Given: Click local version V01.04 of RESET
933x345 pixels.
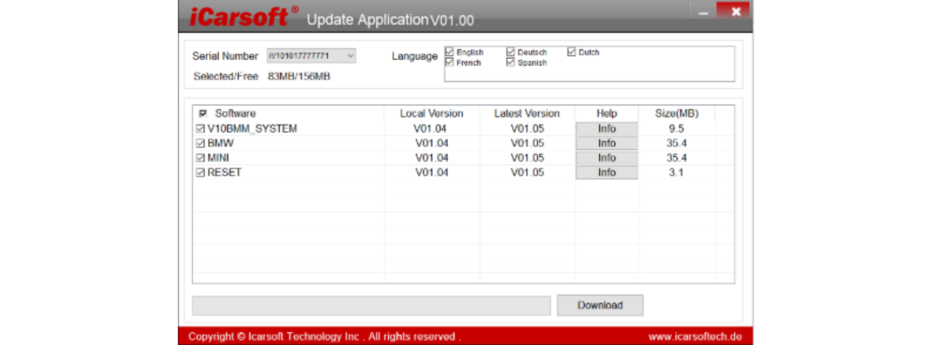Looking at the screenshot, I should tap(432, 172).
